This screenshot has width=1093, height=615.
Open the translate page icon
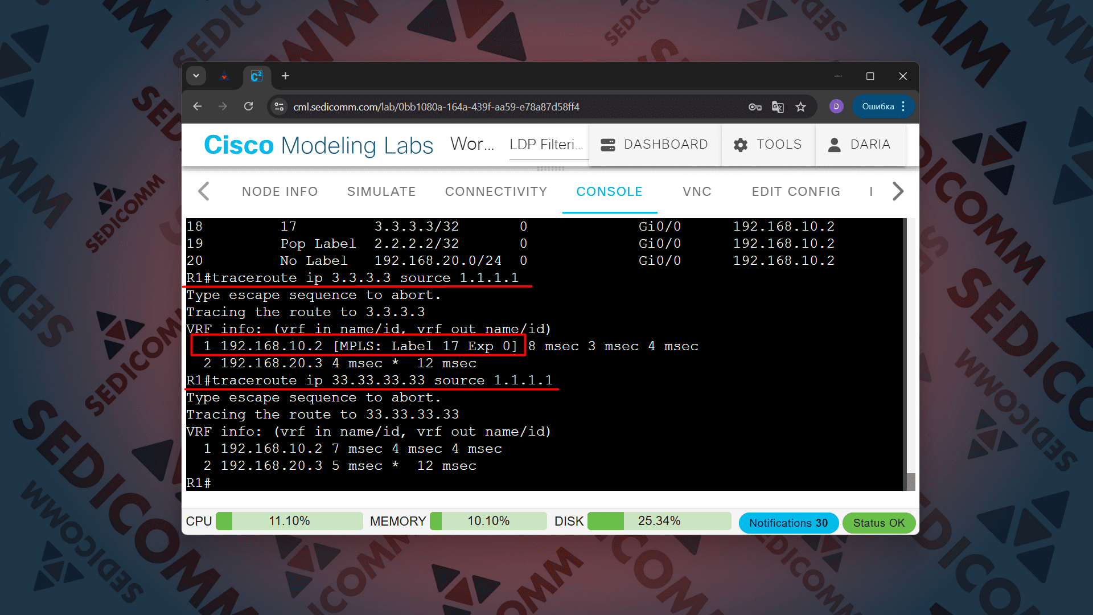coord(778,106)
